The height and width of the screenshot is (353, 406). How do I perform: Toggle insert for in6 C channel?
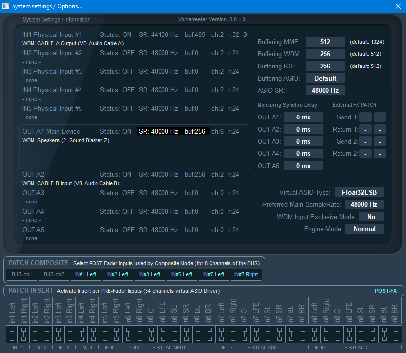151,335
